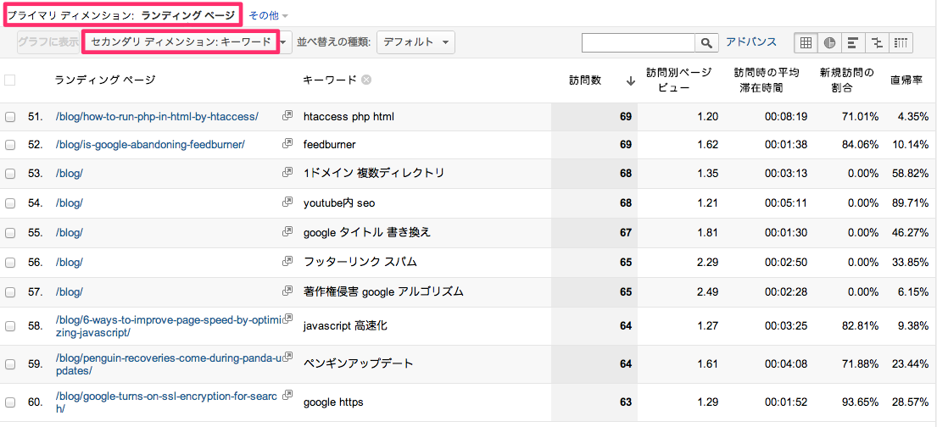This screenshot has width=937, height=427.
Task: Open feedburner landing page external link icon
Action: coord(287,143)
